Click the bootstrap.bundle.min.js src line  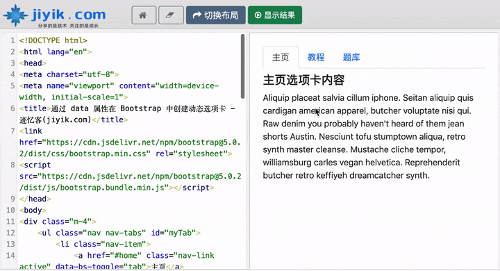click(x=130, y=182)
